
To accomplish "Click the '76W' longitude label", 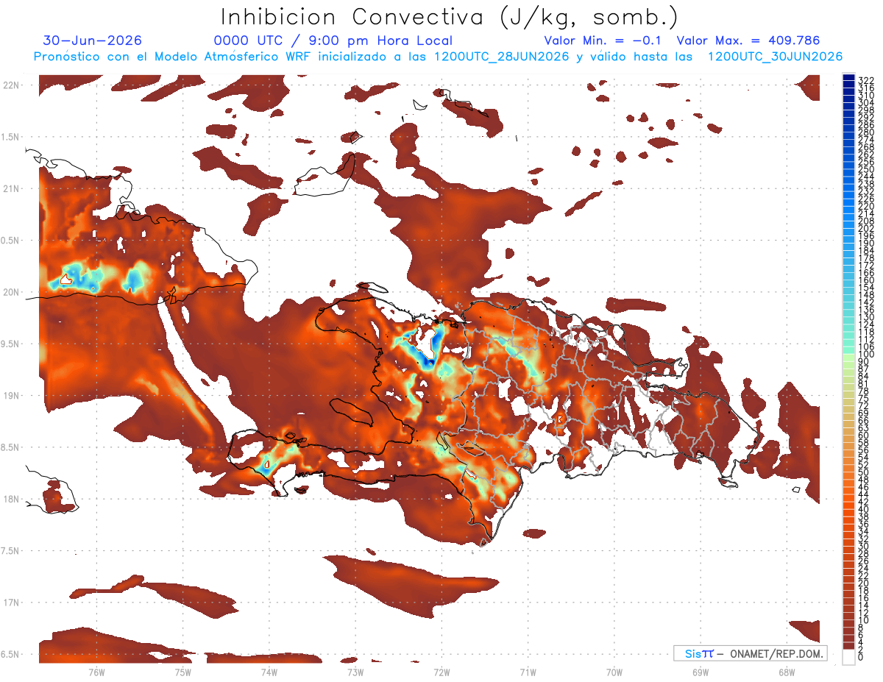I will pos(96,672).
